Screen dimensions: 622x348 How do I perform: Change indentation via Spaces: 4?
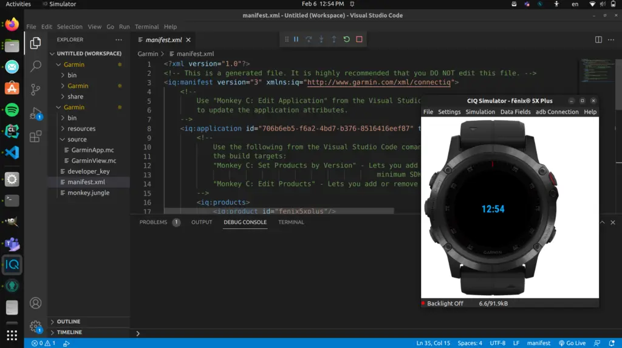[470, 343]
